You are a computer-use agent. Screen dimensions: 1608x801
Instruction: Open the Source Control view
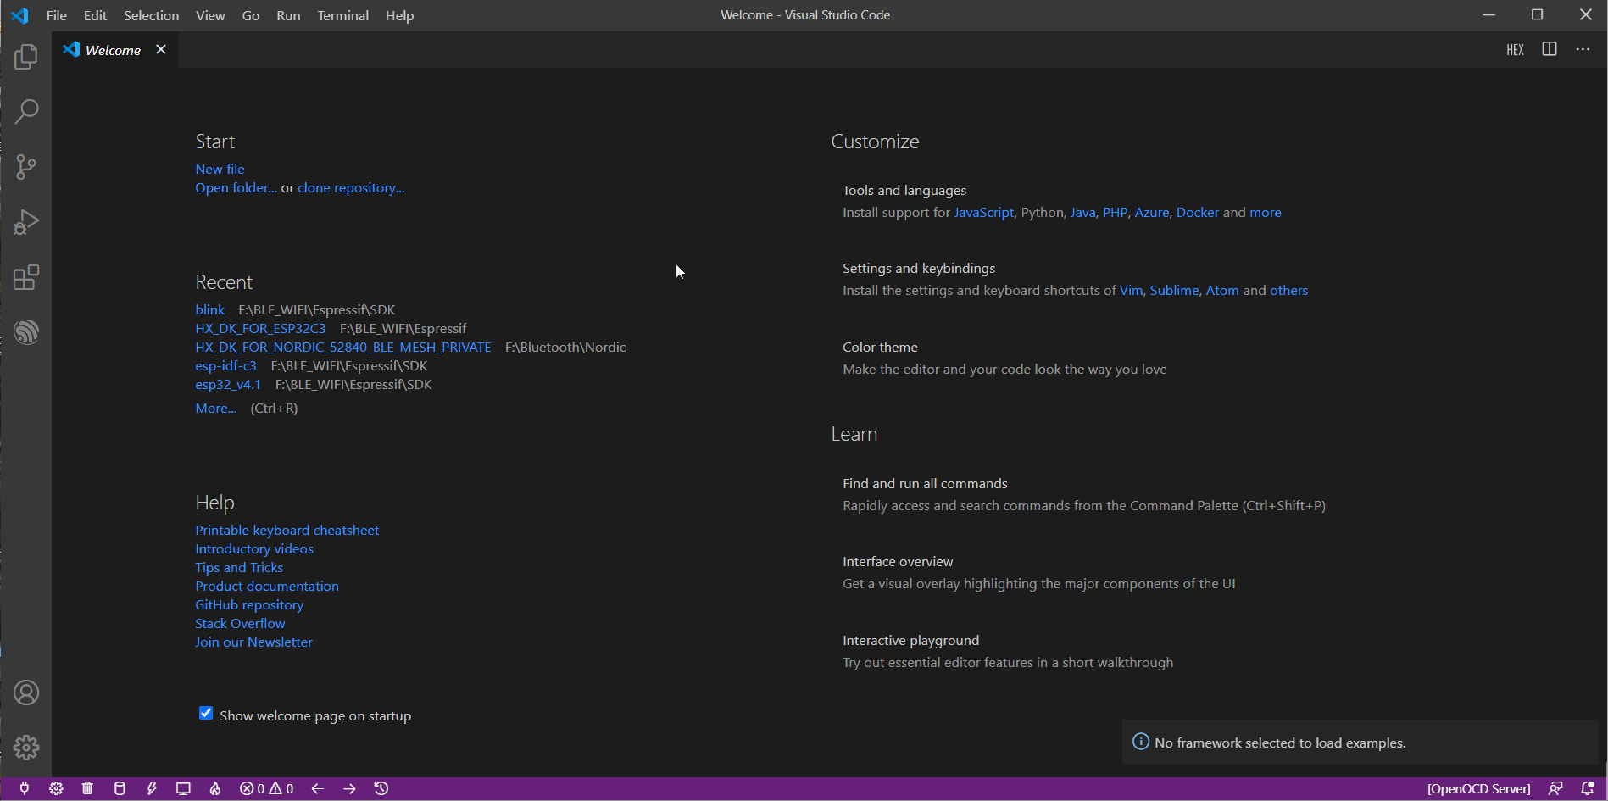(26, 167)
